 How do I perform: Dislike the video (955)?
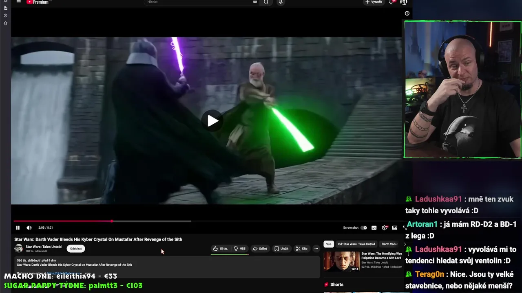(240, 249)
